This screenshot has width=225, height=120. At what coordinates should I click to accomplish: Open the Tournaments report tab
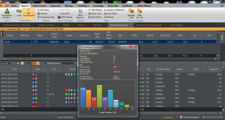point(176,25)
